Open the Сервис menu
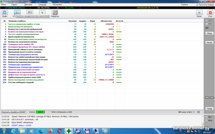This screenshot has width=215, height=134. (x=15, y=5)
